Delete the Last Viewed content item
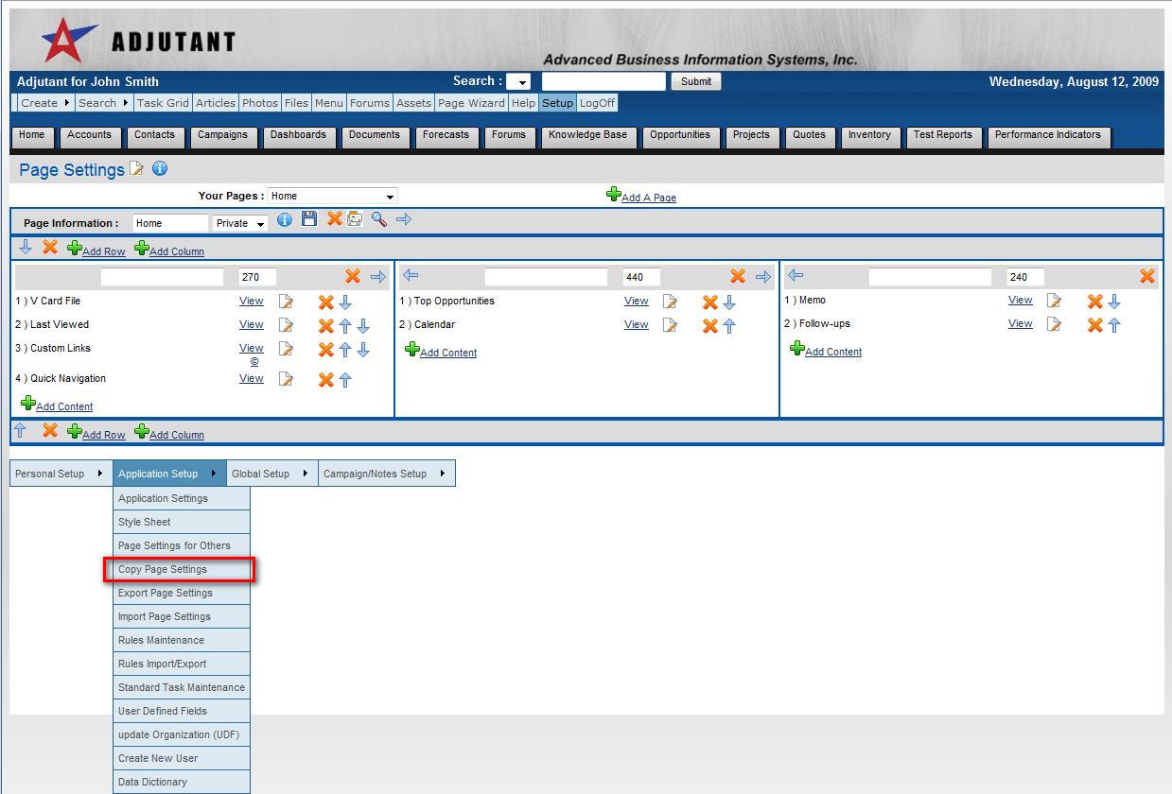 (x=325, y=325)
